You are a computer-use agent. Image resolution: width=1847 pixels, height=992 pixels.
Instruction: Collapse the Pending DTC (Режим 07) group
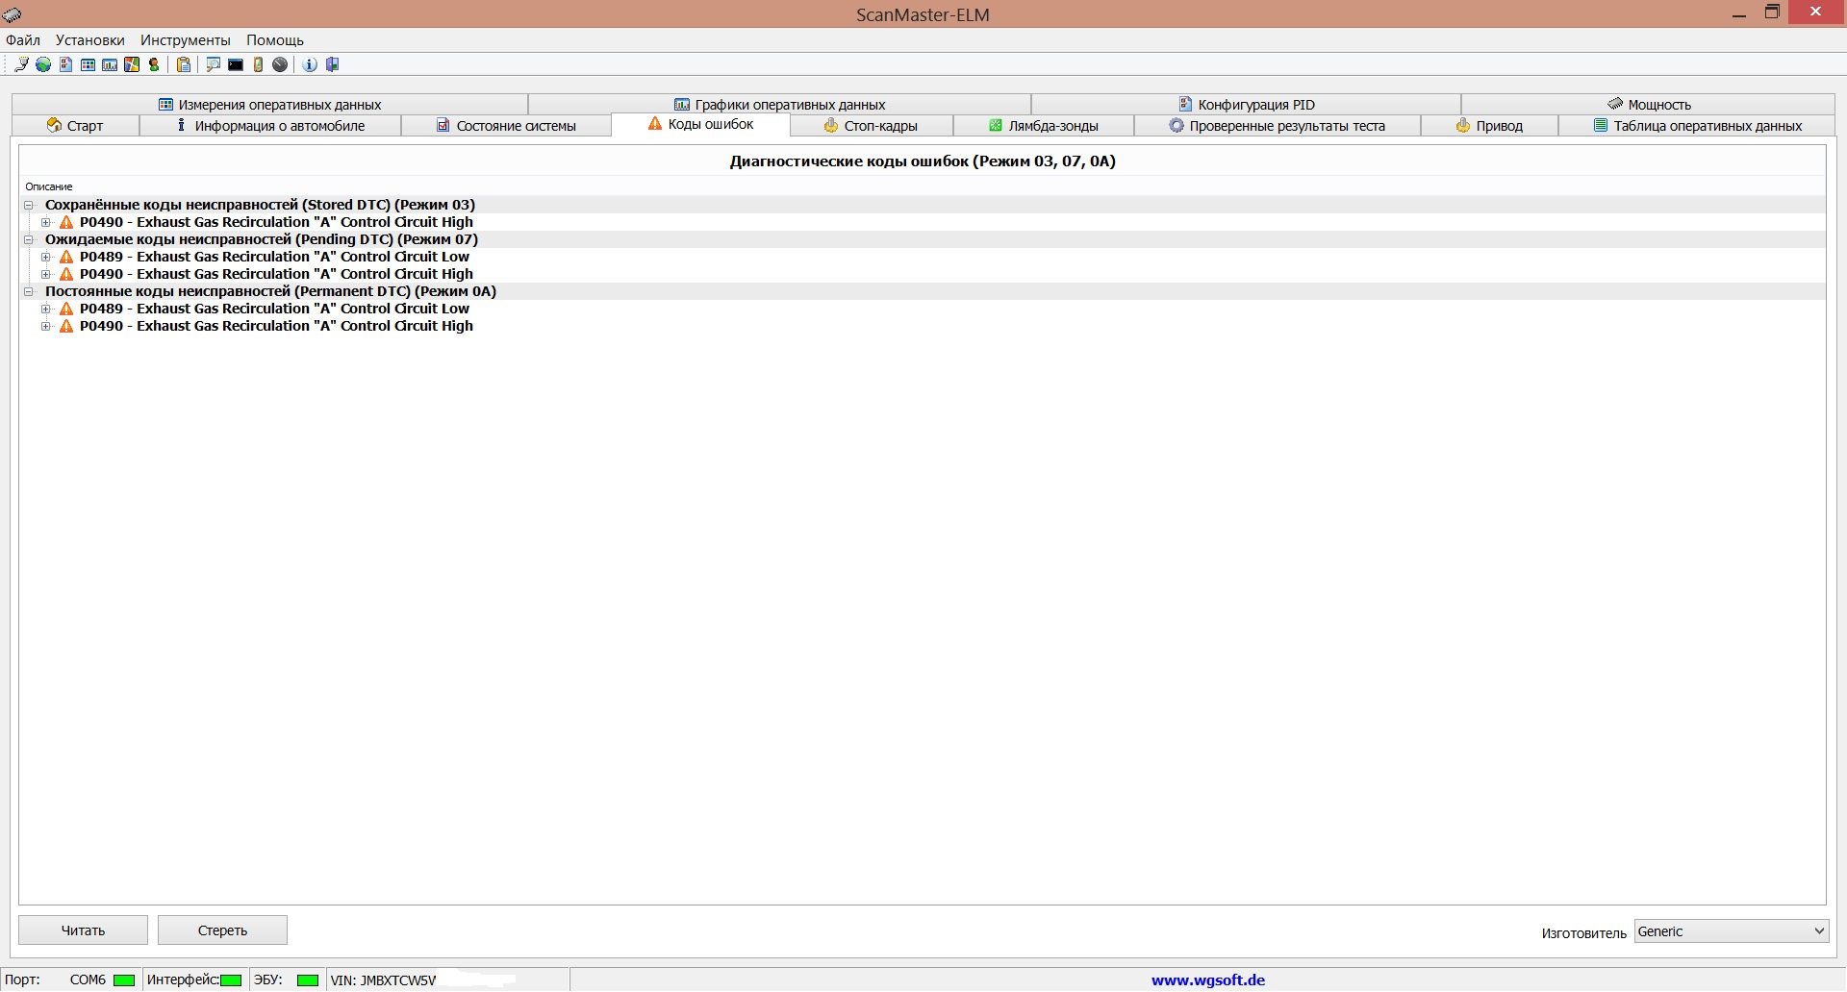click(29, 239)
